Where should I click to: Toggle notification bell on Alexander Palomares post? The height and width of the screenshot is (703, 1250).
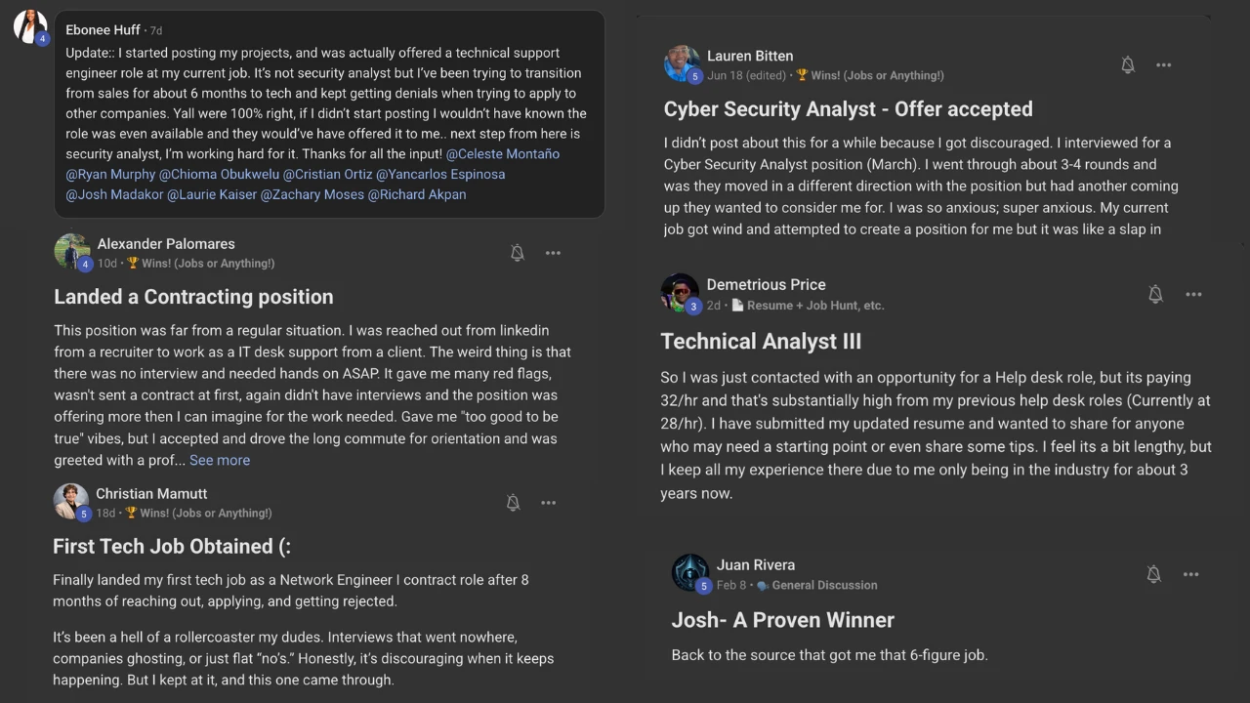(x=518, y=253)
